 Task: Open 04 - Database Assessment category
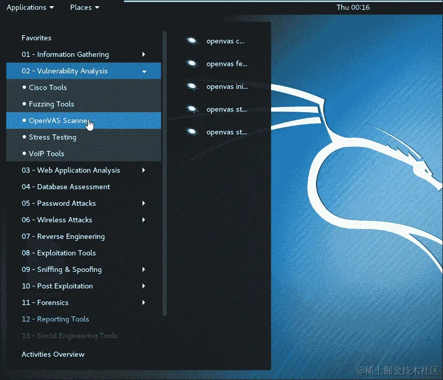point(84,187)
